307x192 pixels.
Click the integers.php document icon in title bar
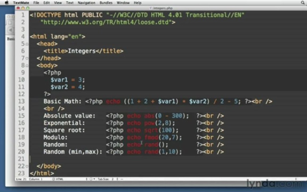tap(151, 8)
